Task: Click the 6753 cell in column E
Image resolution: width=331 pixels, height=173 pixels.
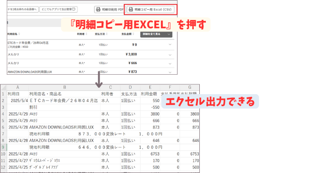Action: coord(150,154)
